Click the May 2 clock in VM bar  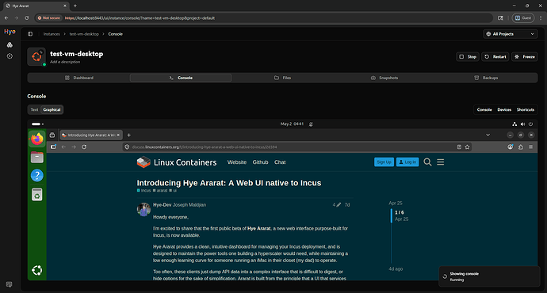292,124
